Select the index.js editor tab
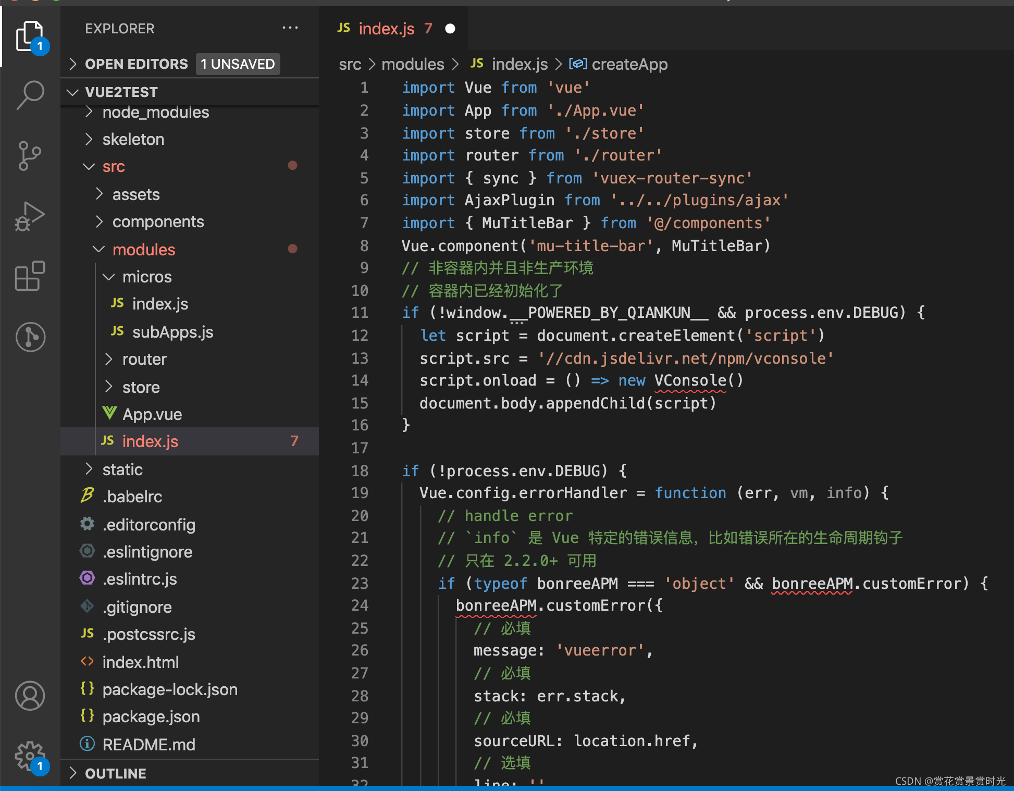1014x791 pixels. click(386, 29)
